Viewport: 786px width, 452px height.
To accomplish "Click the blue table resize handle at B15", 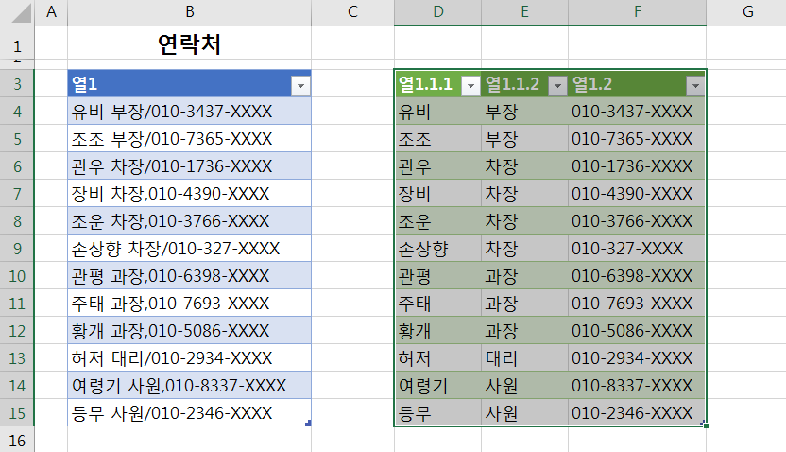I will click(x=308, y=423).
